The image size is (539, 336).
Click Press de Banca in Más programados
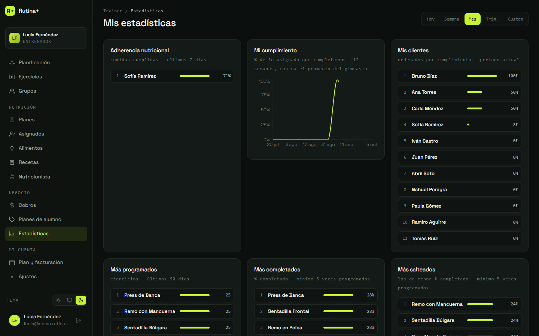172,295
